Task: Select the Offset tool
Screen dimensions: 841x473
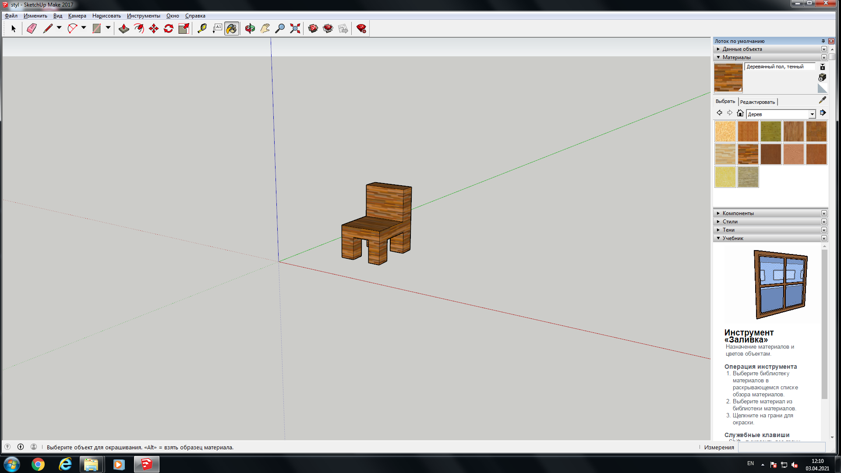Action: coord(139,28)
